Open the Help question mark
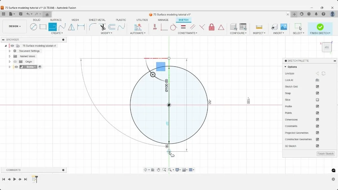This screenshot has height=190, width=338. [324, 14]
